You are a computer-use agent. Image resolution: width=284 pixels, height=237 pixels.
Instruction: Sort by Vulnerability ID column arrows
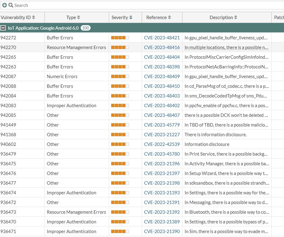34,18
